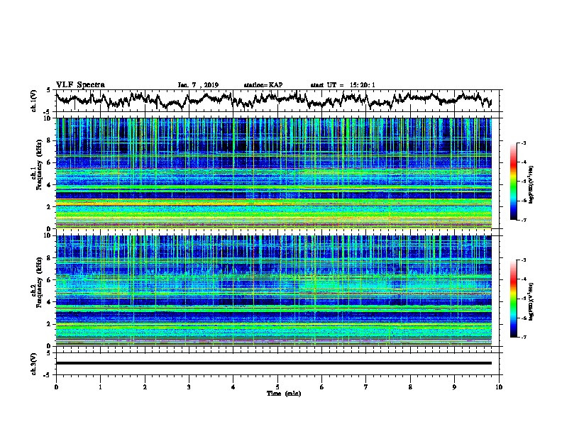This screenshot has height=434, width=562.
Task: Click the "-4" tick on ch.1 color bar
Action: pyautogui.click(x=524, y=162)
